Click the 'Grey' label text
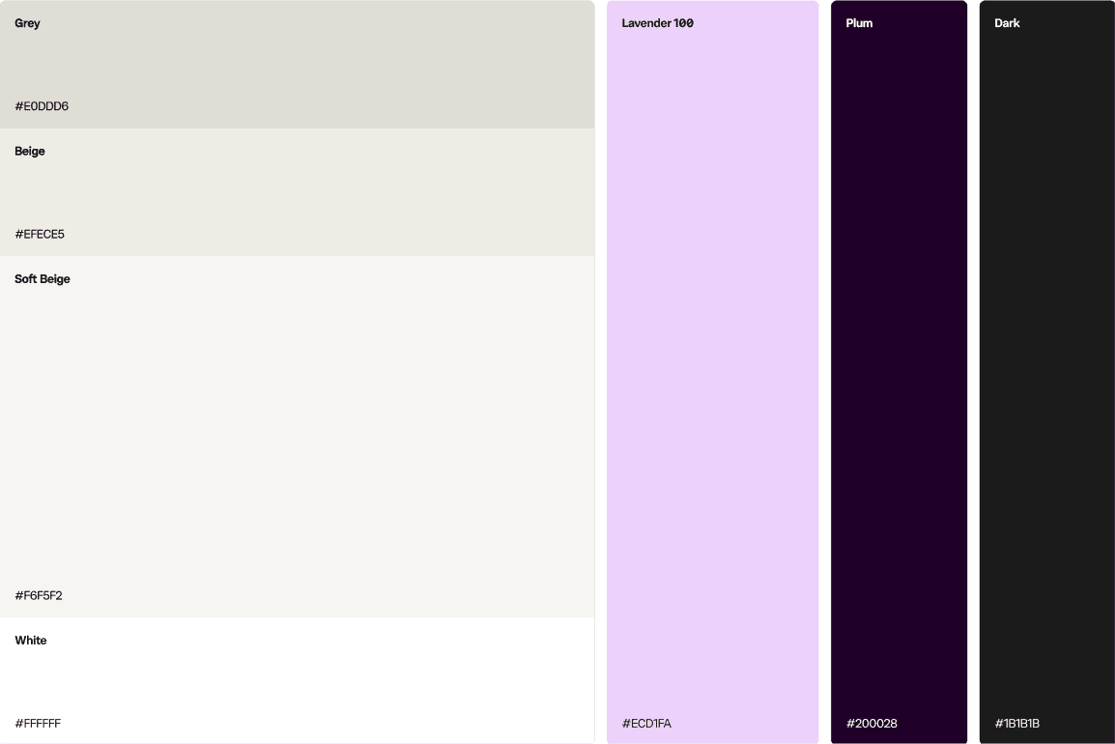The width and height of the screenshot is (1115, 744). [x=27, y=23]
